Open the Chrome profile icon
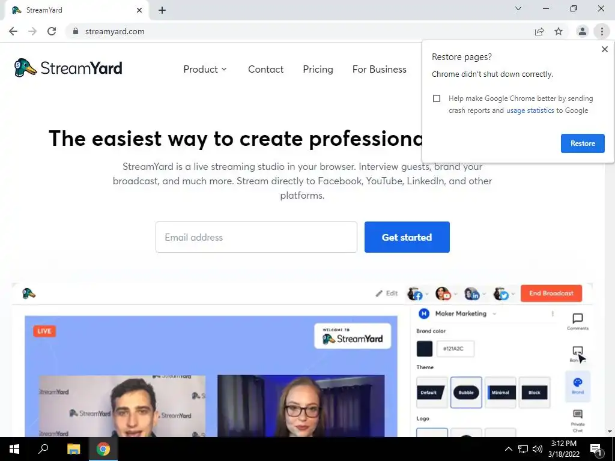 tap(583, 31)
